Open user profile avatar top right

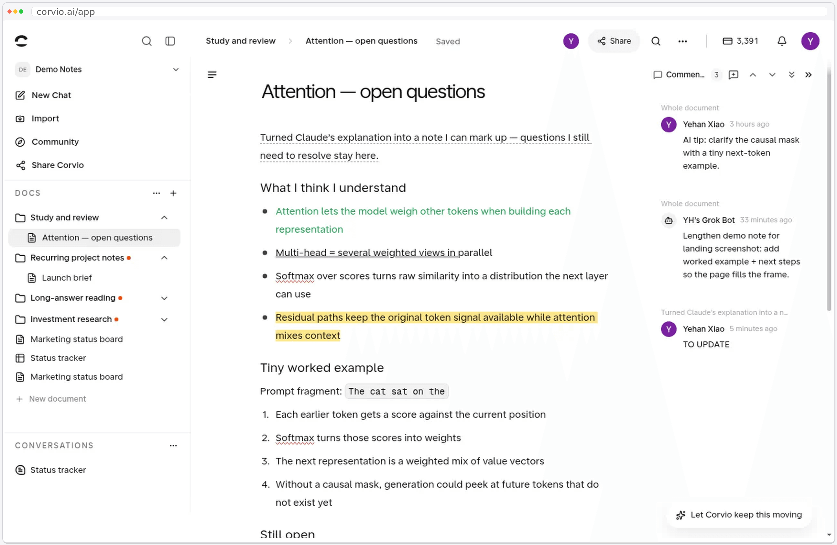point(810,41)
